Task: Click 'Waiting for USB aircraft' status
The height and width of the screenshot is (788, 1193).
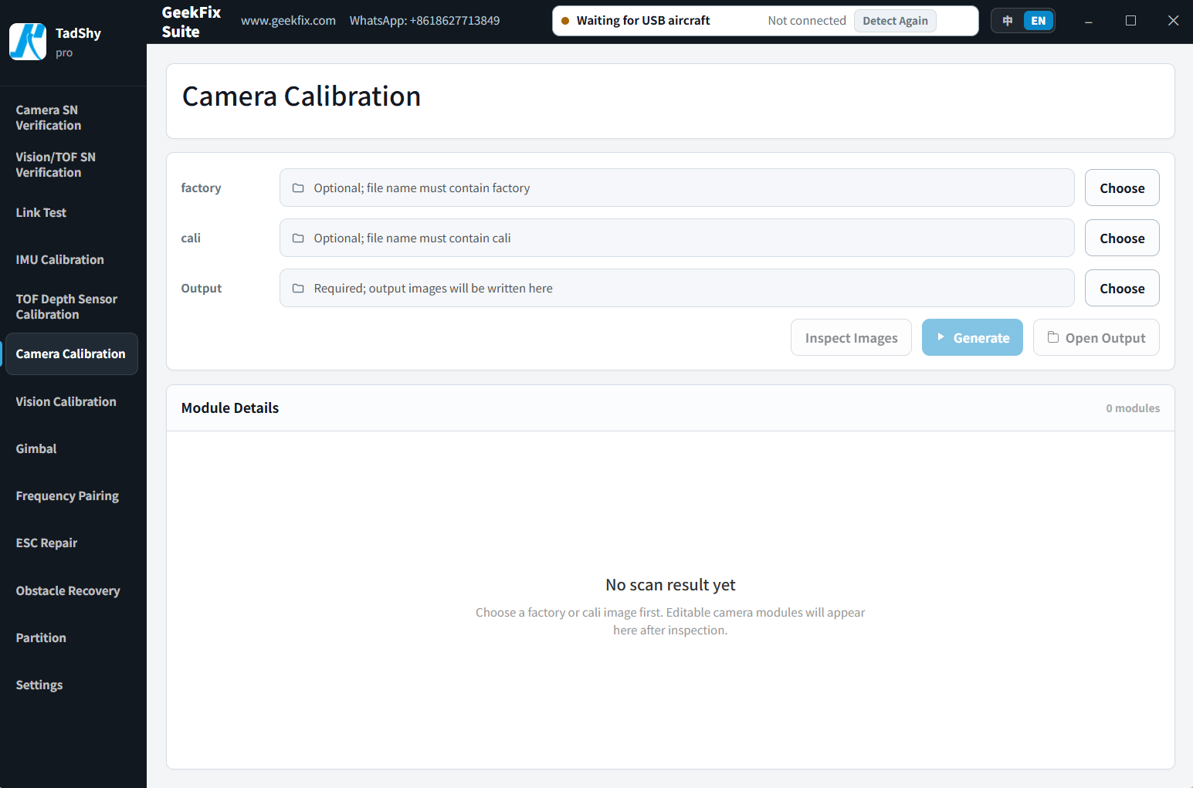Action: 643,21
